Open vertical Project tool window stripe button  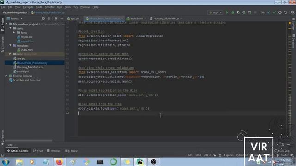2,24
